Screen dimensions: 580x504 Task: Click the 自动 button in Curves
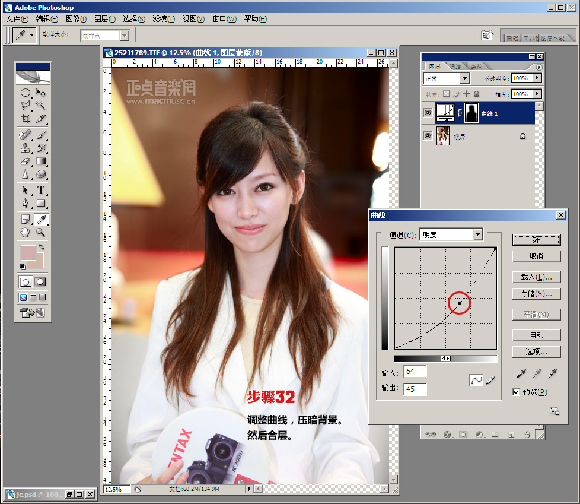(x=536, y=335)
